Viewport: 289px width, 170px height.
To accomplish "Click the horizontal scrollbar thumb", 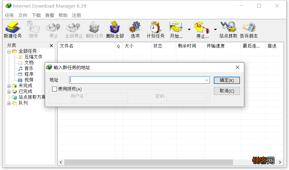I will (x=149, y=162).
